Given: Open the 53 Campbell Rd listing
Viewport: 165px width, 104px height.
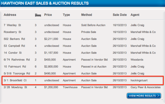Looking at the screenshot, I should coord(14,46).
